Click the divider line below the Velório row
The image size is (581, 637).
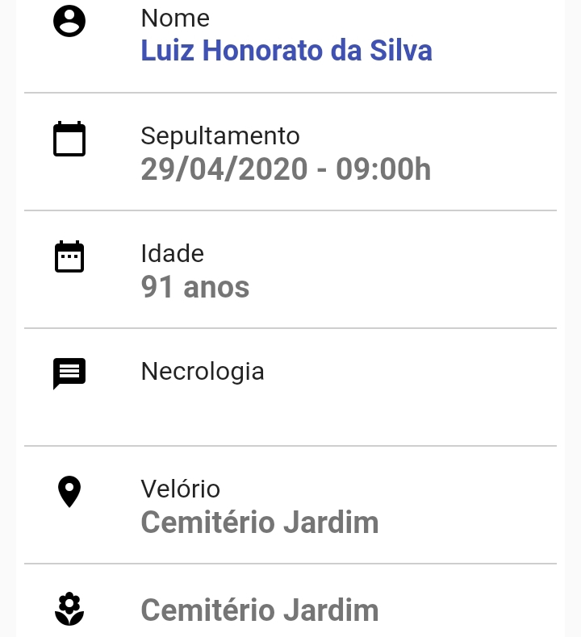tap(290, 564)
